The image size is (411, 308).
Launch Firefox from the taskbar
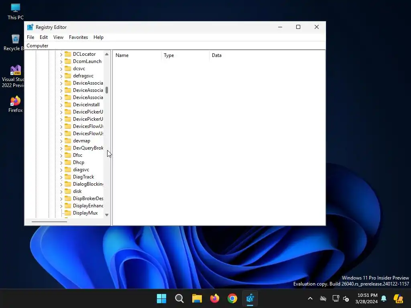(x=215, y=298)
